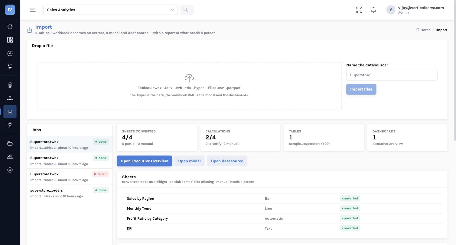This screenshot has width=456, height=245.
Task: Click done badge on superstore_orders job
Action: (x=101, y=190)
